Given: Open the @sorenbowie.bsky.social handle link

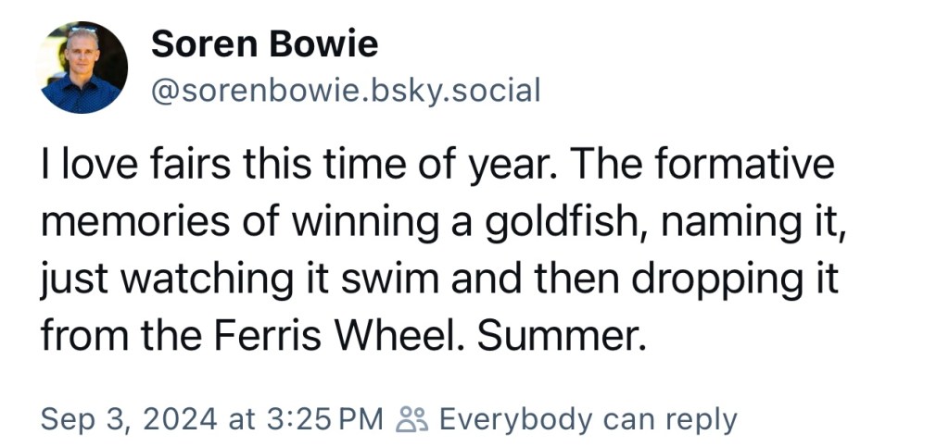Looking at the screenshot, I should (345, 91).
